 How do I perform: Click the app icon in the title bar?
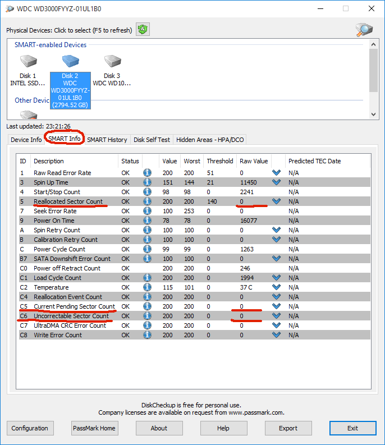coord(10,9)
